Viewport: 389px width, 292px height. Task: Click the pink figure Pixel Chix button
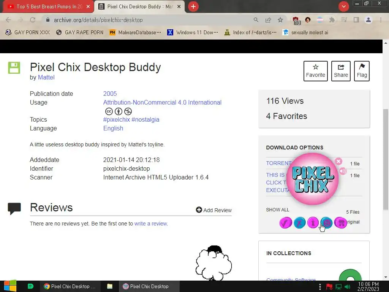[x=313, y=222]
